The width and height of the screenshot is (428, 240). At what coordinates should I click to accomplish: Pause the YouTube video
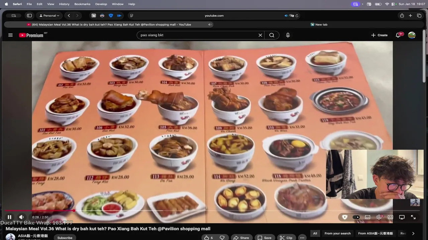[x=9, y=217]
